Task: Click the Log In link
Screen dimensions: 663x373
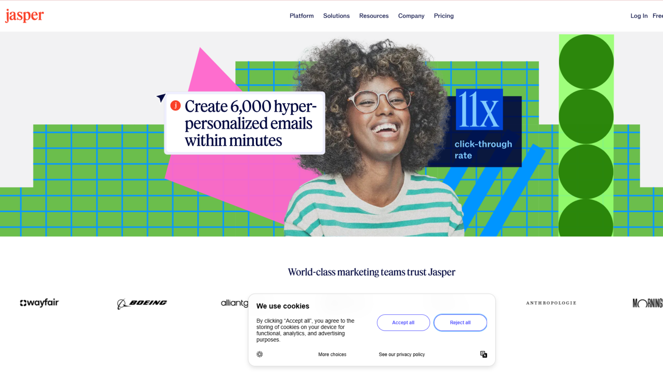Action: [x=639, y=16]
